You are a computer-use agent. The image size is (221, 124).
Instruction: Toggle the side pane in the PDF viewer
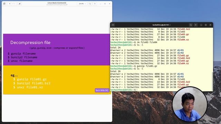coord(4,4)
